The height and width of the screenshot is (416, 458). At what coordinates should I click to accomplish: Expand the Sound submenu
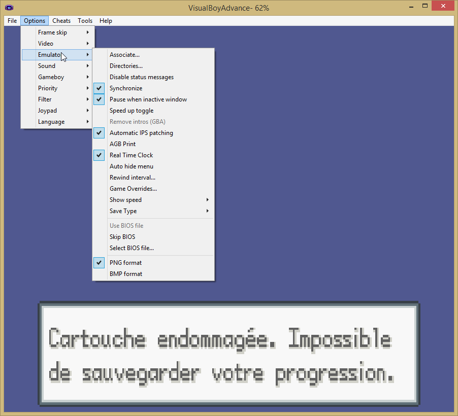pos(57,65)
